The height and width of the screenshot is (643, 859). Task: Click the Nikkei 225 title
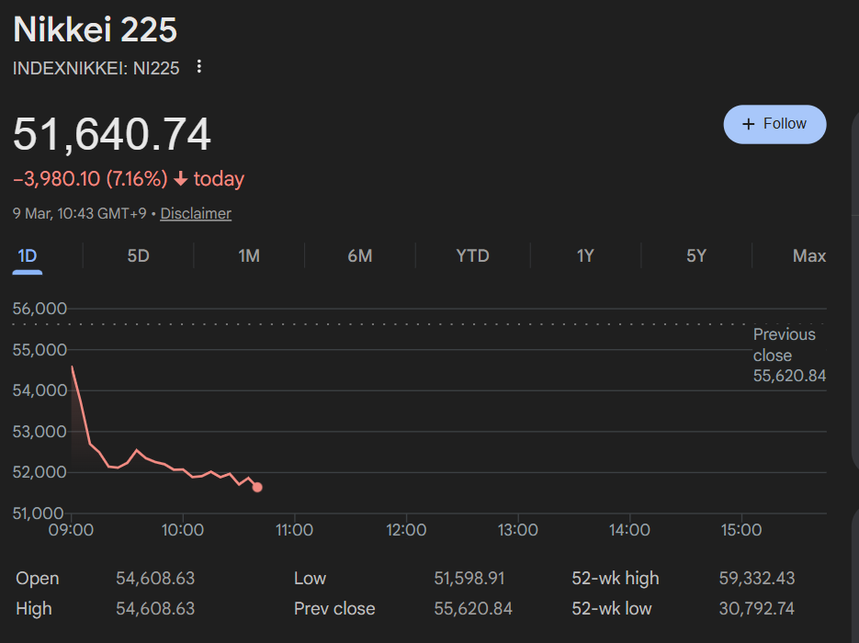click(x=96, y=29)
